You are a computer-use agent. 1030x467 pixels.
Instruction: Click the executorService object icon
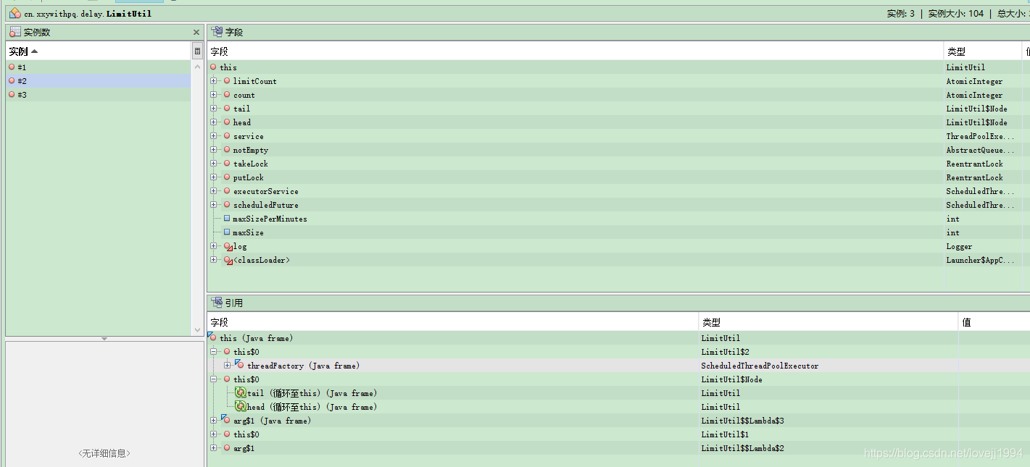click(227, 191)
